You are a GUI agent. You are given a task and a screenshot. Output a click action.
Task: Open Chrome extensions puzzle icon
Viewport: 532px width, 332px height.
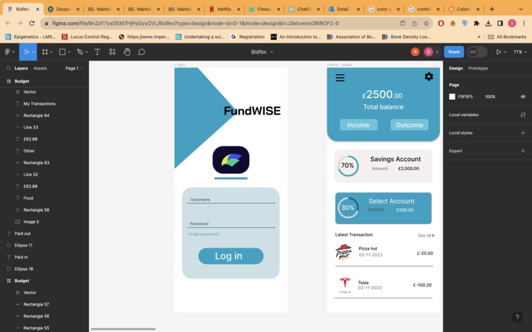[477, 23]
